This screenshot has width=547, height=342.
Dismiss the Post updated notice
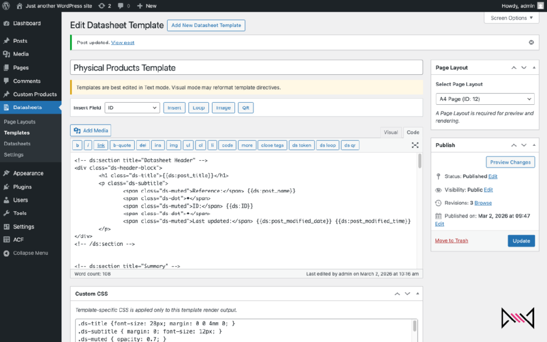(531, 42)
